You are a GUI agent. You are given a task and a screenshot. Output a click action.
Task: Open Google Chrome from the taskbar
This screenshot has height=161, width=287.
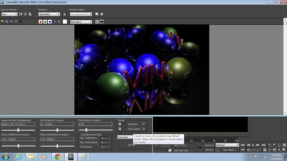tap(58, 157)
